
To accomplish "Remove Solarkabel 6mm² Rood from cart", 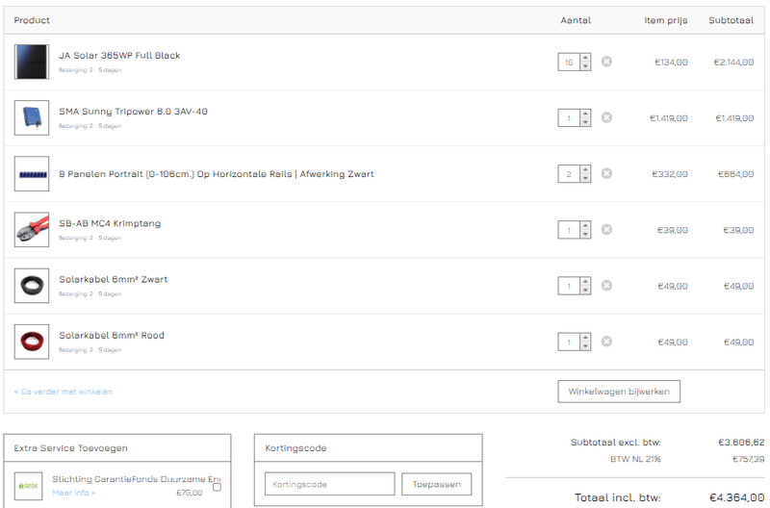I will 606,342.
